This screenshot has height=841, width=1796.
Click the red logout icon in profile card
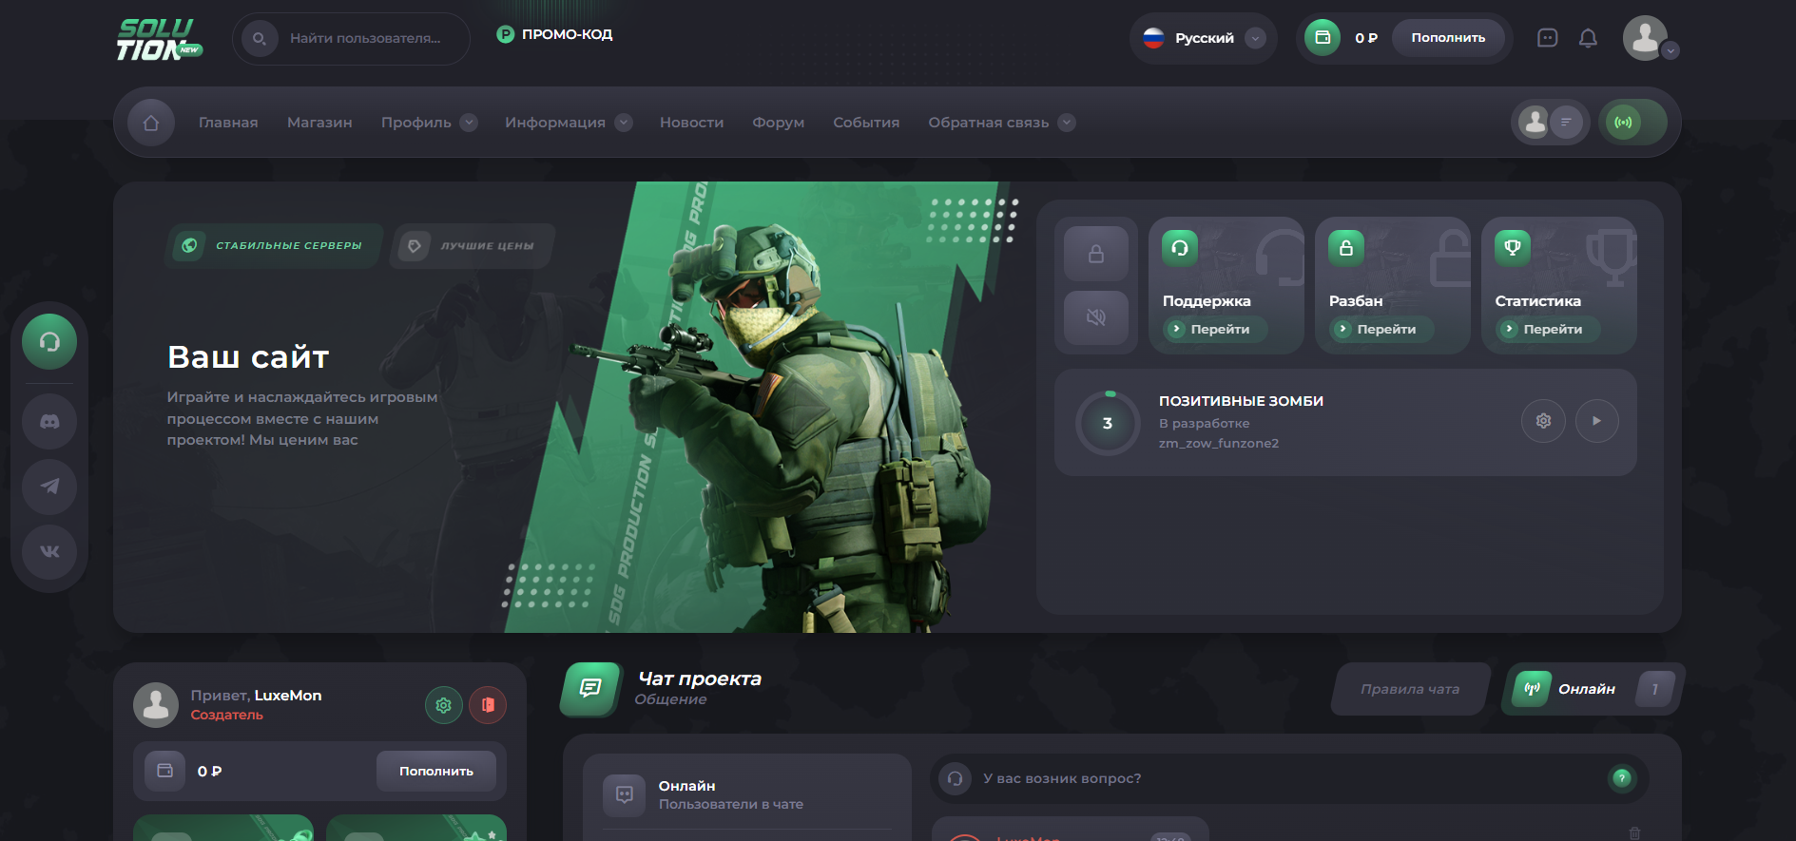(488, 705)
